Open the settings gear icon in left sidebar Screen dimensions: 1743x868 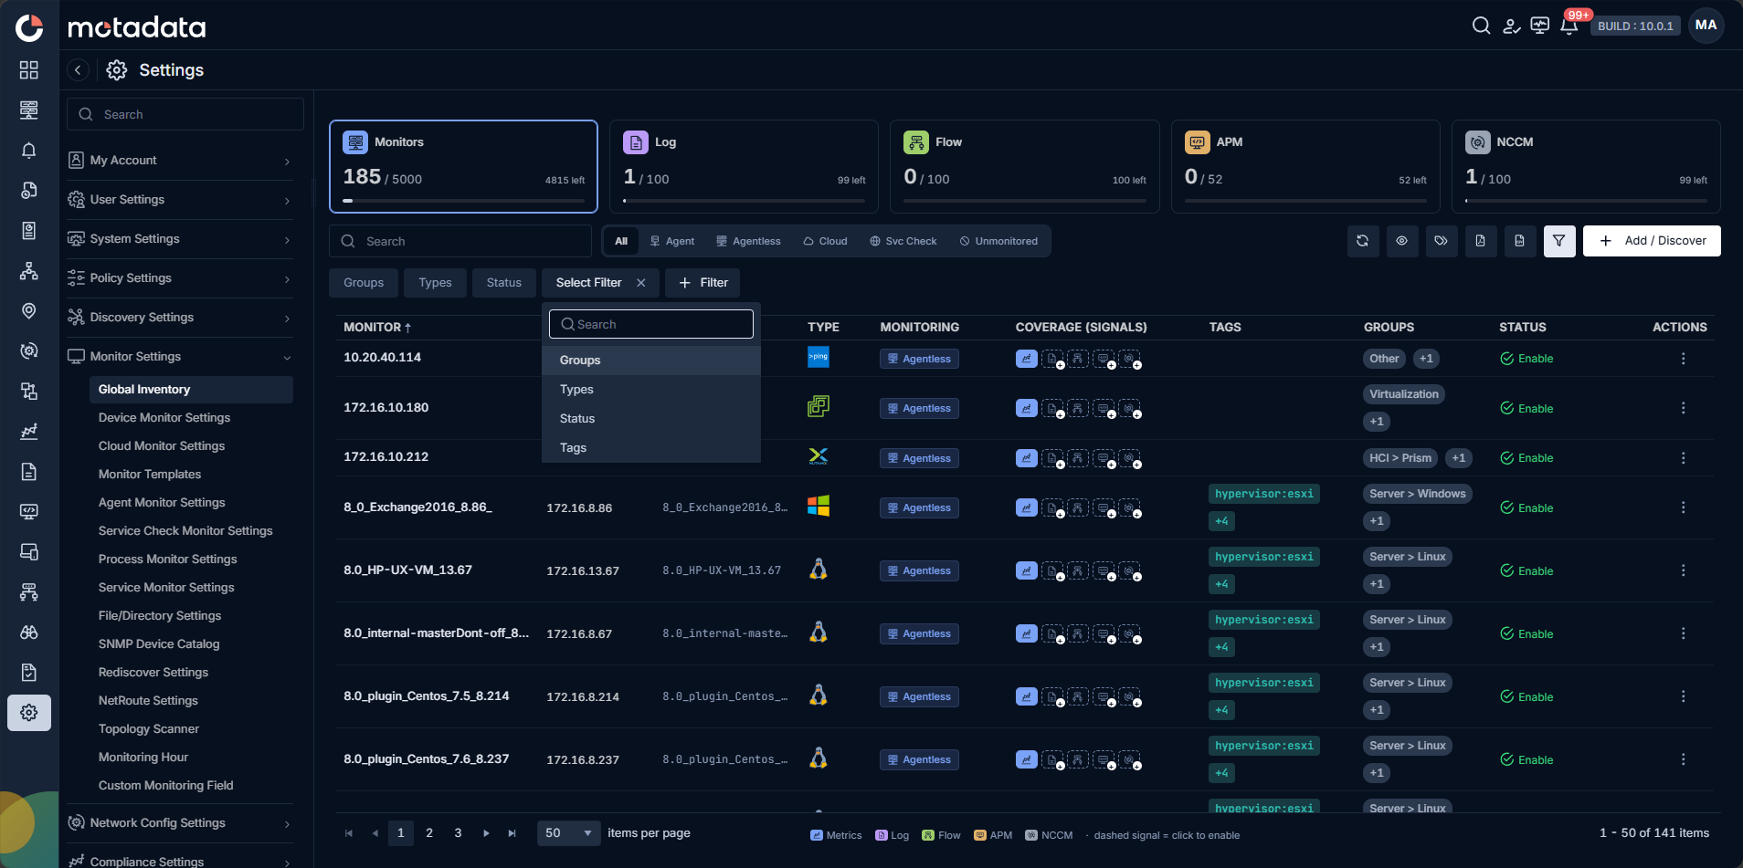(x=29, y=713)
